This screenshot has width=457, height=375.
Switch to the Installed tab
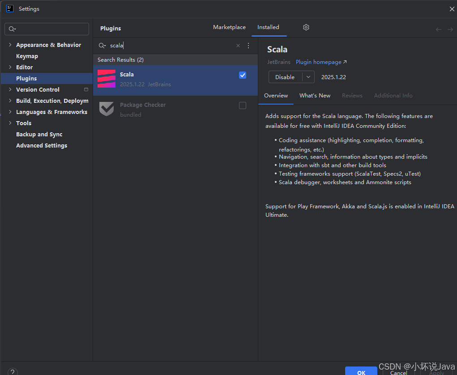(268, 27)
